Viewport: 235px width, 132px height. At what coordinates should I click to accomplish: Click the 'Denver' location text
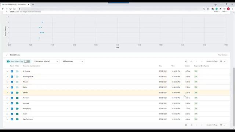pos(25,93)
